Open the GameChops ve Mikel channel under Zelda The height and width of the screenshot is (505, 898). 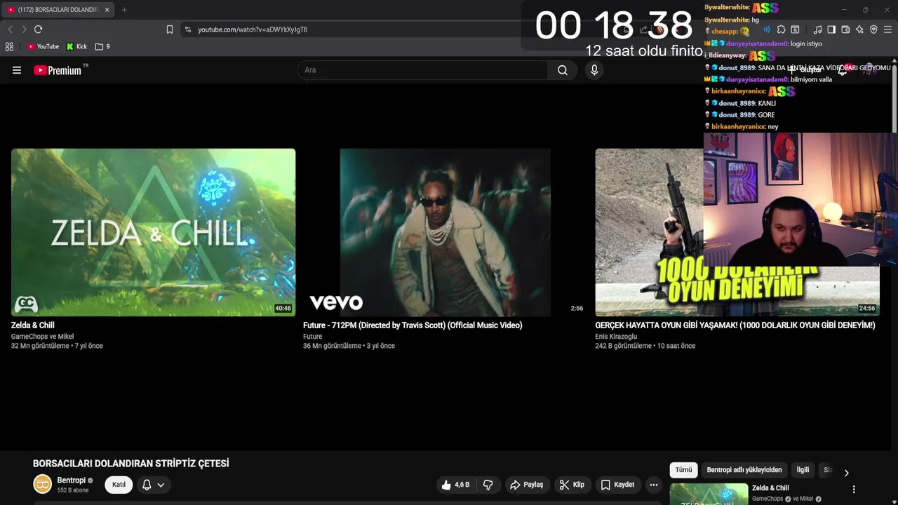[42, 337]
